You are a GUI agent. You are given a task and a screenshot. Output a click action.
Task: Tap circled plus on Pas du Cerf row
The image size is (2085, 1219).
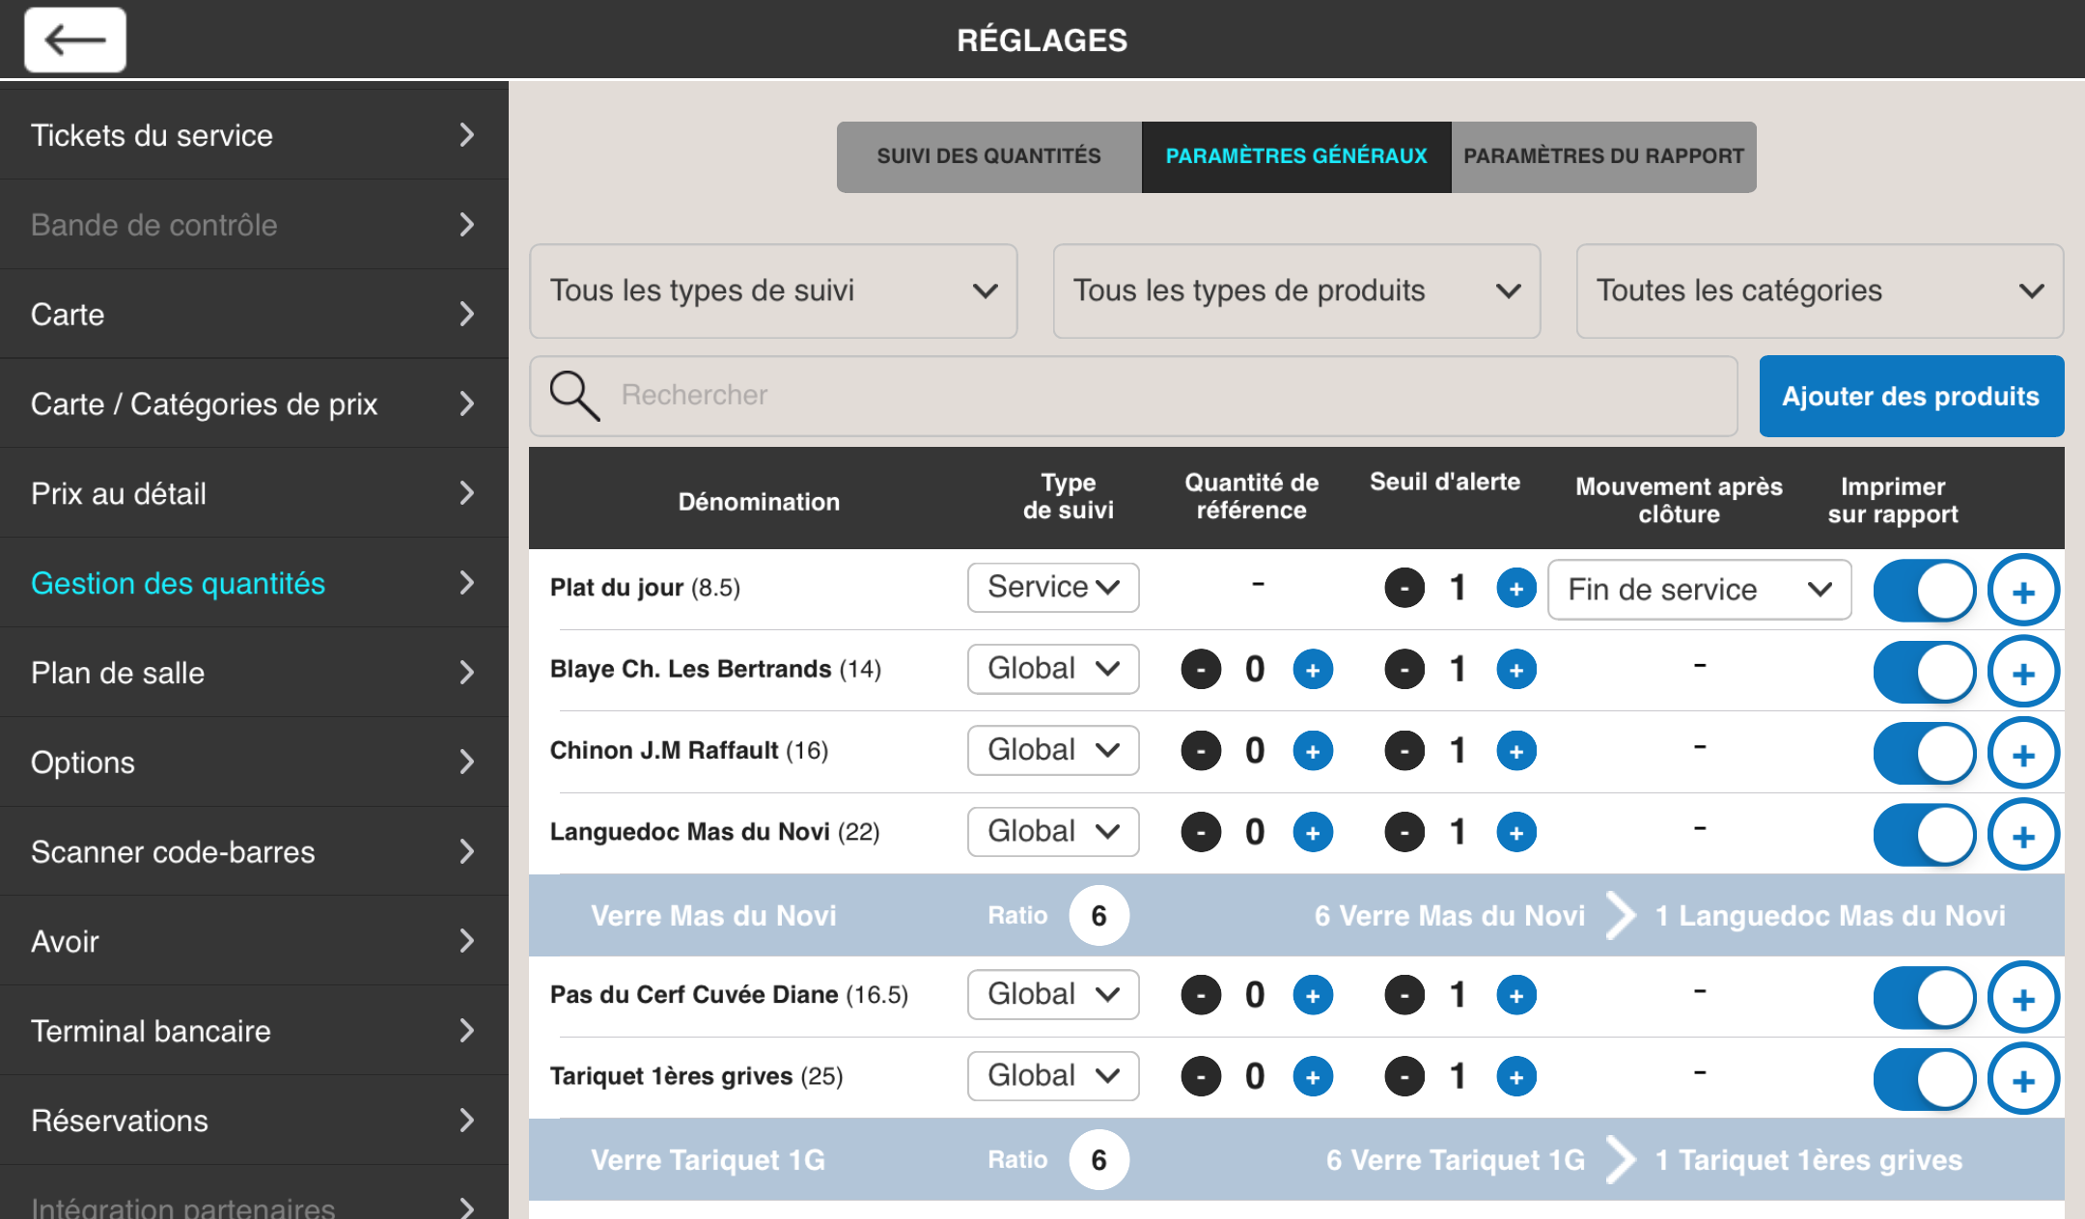(2023, 998)
